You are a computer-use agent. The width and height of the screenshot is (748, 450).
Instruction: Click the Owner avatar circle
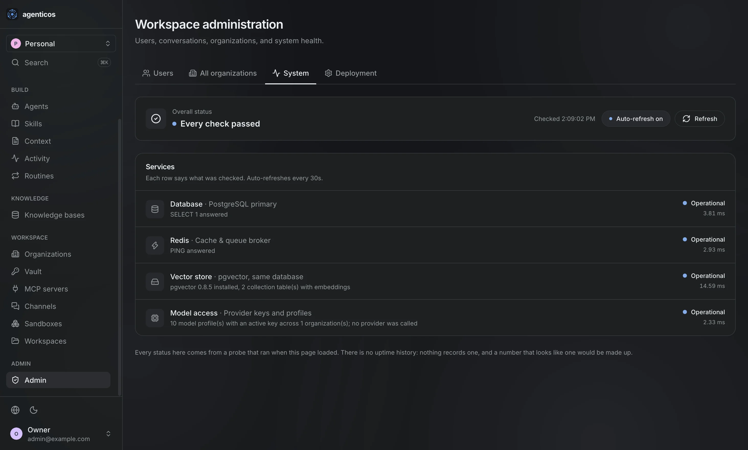point(16,434)
